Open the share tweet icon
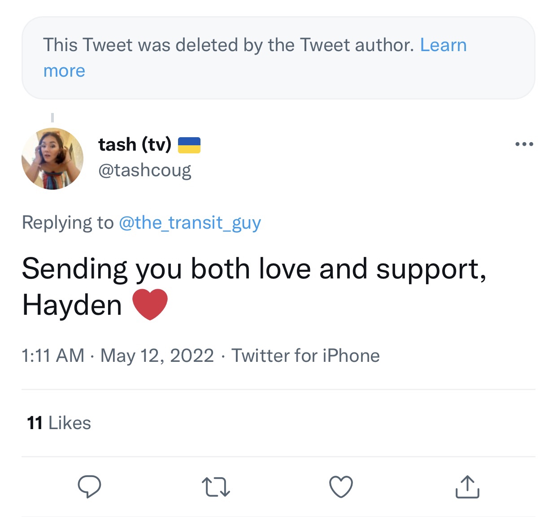557x517 pixels. point(467,487)
